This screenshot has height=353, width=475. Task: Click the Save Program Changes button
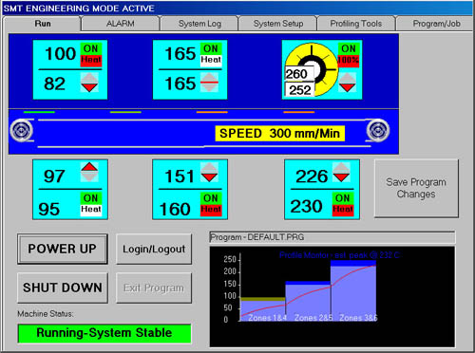[416, 188]
